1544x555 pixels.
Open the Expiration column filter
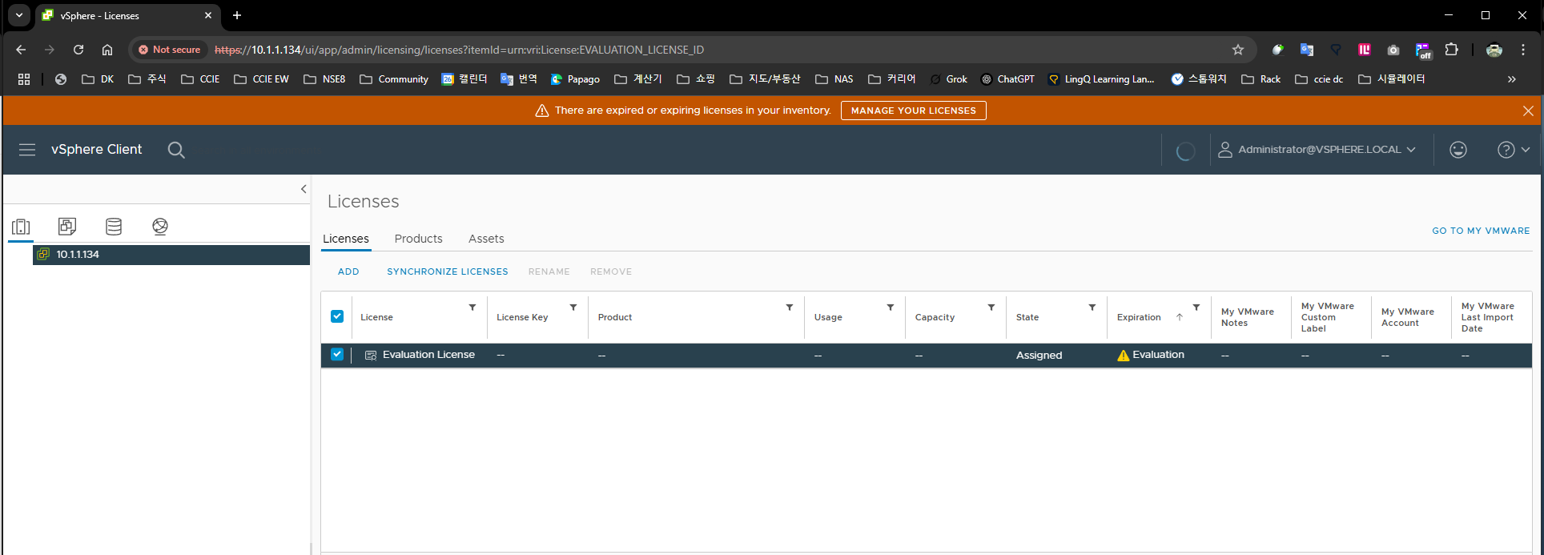click(1196, 308)
